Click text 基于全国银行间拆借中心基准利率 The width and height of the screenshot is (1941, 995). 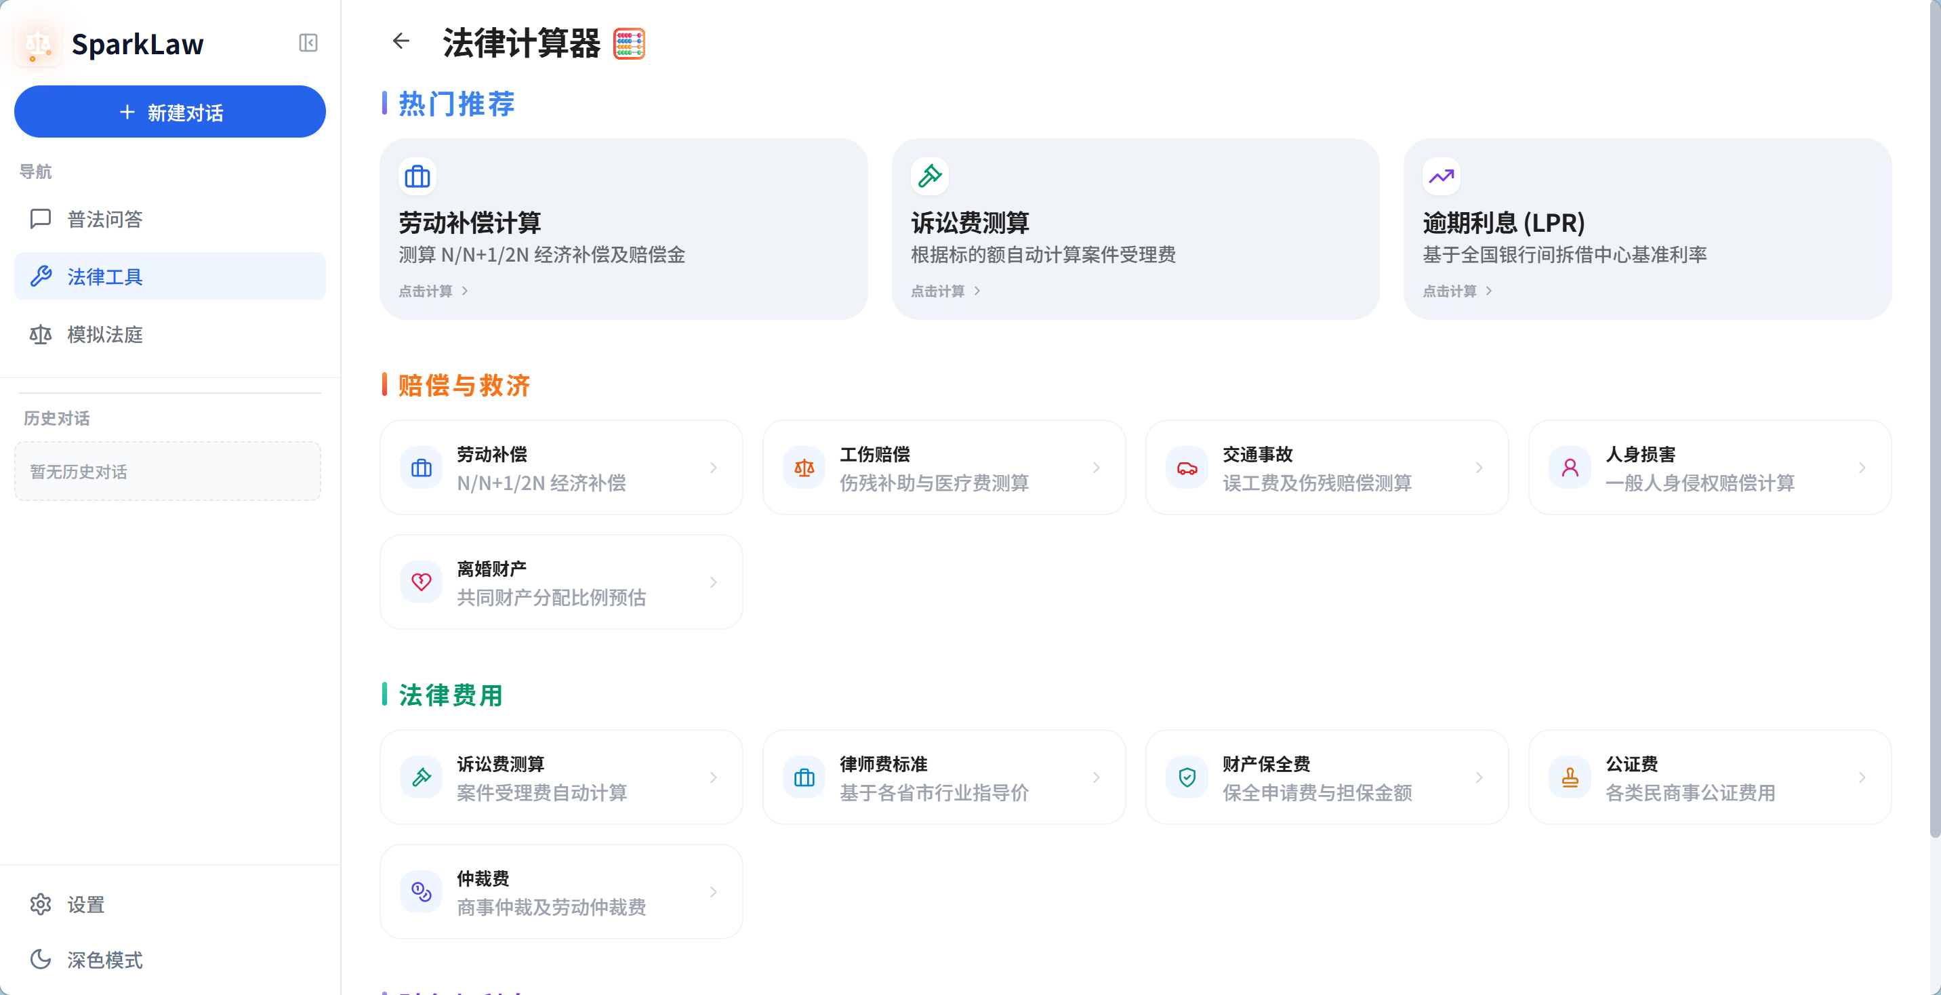tap(1565, 255)
